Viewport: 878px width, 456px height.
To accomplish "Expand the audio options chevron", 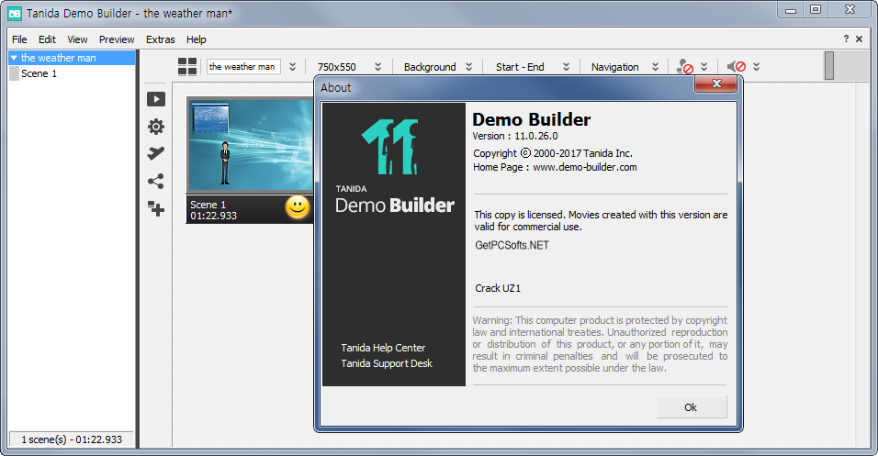I will (756, 67).
